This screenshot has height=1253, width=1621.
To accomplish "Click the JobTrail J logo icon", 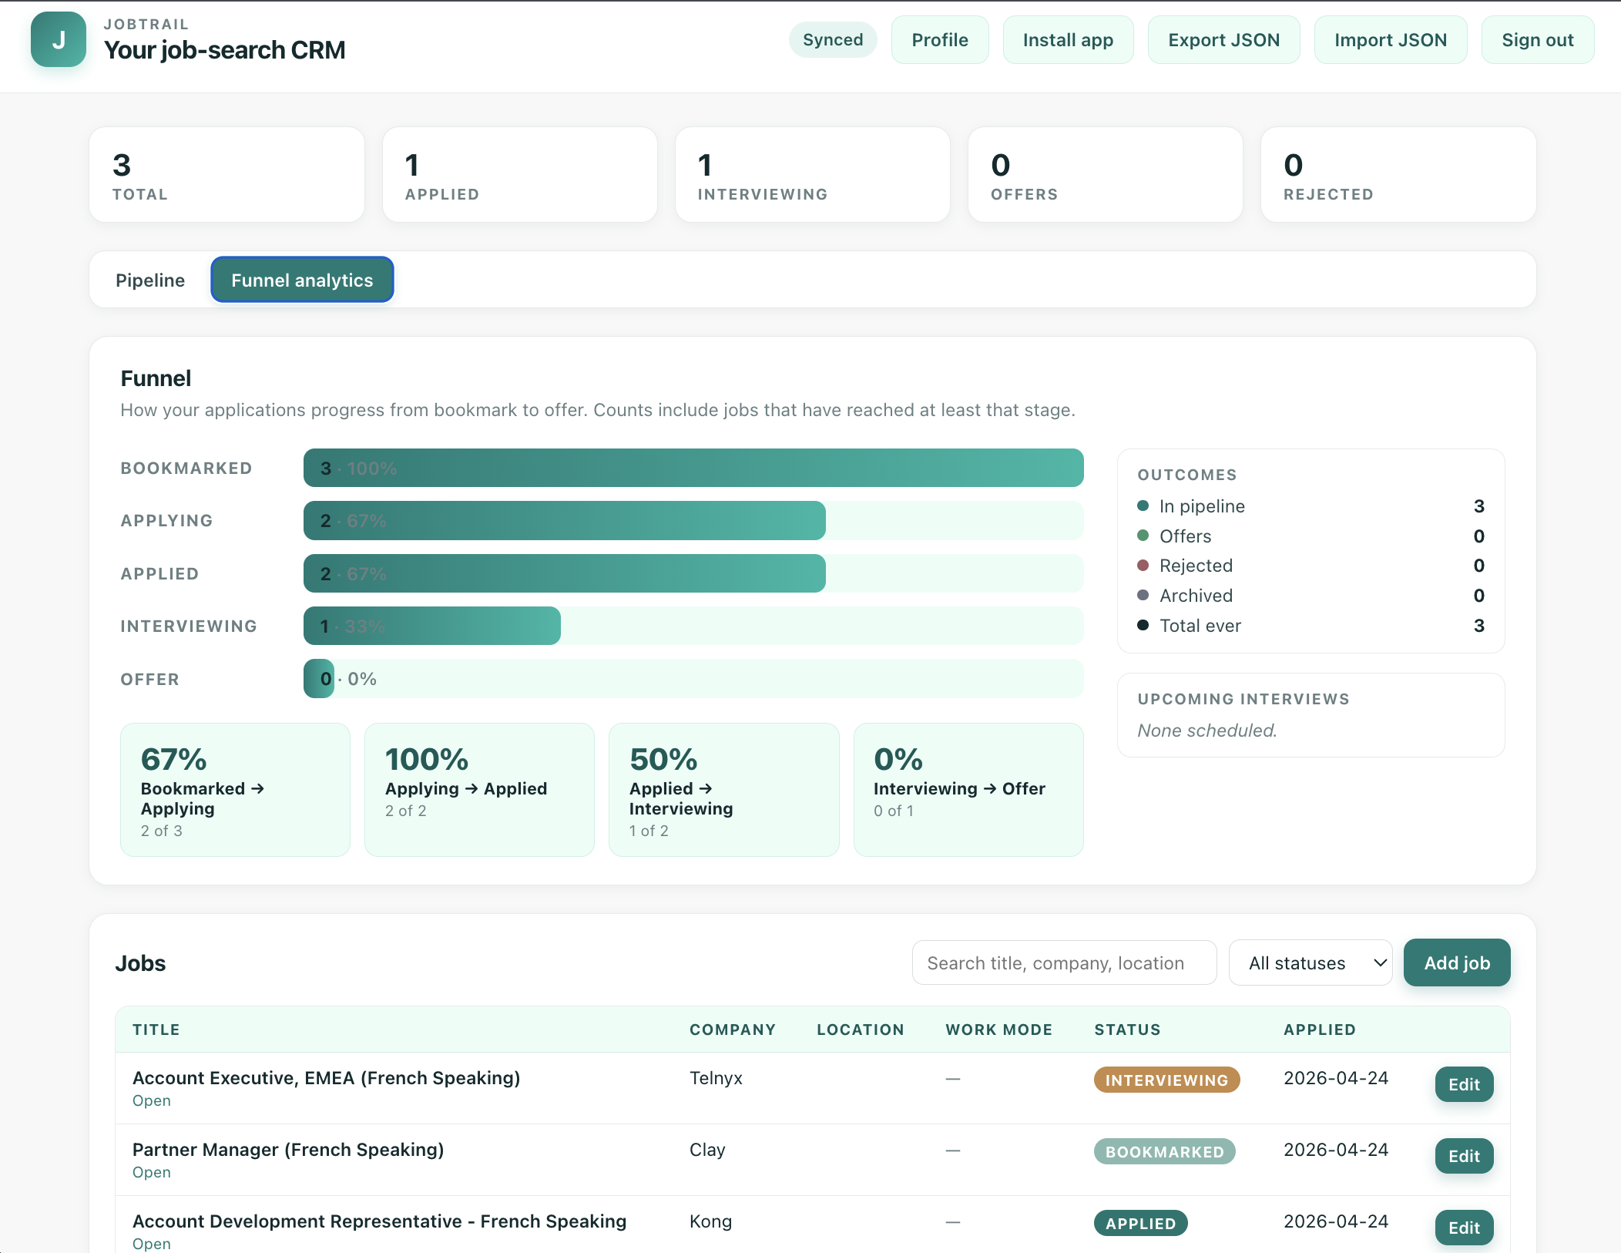I will click(59, 39).
